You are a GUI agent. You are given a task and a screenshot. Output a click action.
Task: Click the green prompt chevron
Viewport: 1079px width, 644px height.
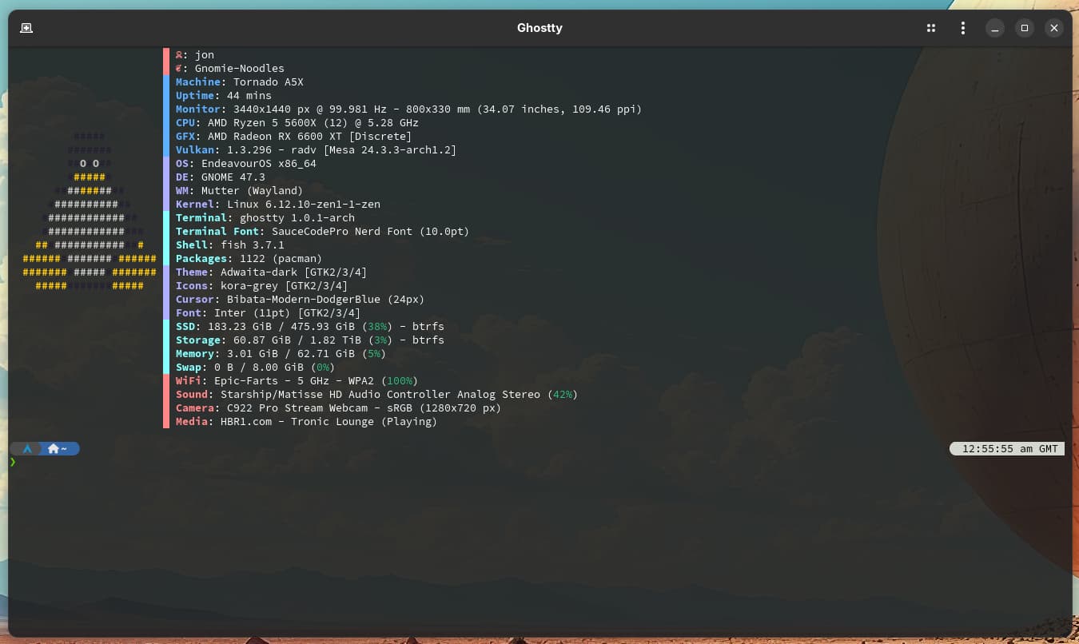tap(13, 462)
